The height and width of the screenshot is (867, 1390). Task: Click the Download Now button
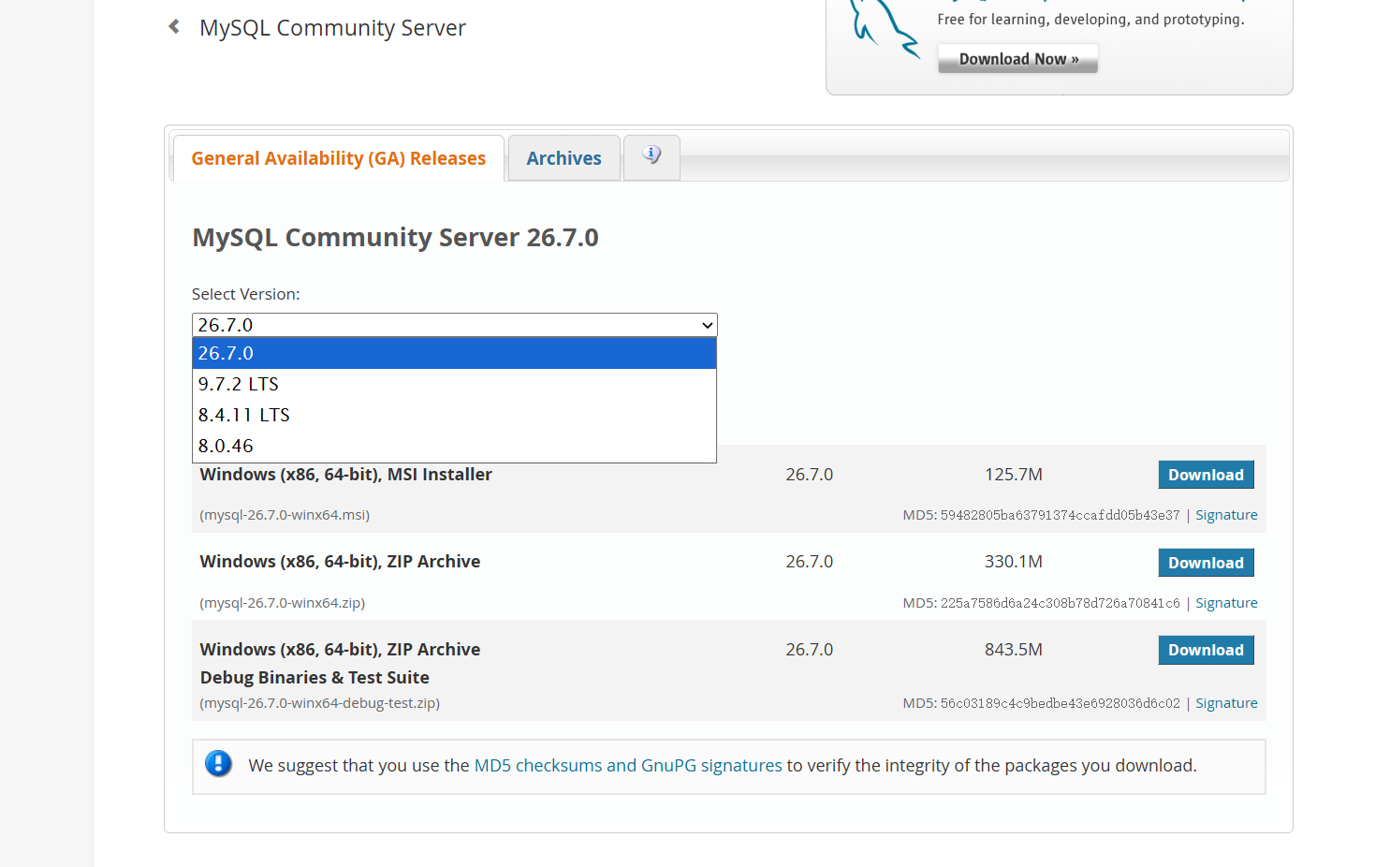click(x=1018, y=59)
